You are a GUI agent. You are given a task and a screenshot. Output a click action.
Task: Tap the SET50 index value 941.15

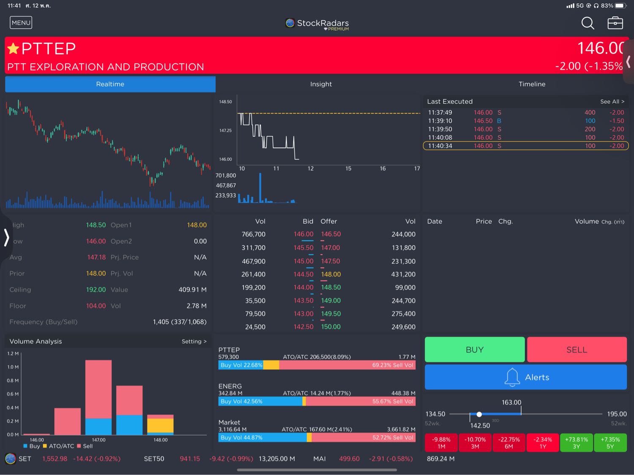[x=190, y=459]
